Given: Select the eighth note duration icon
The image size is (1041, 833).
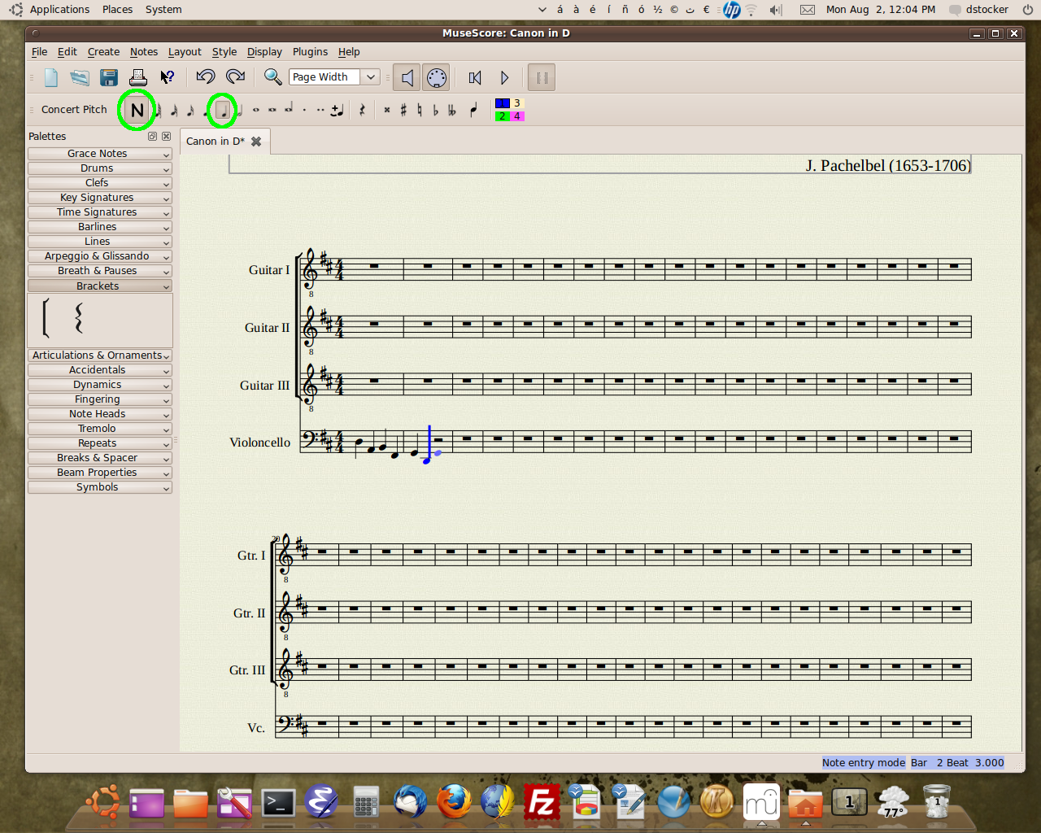Looking at the screenshot, I should click(205, 110).
